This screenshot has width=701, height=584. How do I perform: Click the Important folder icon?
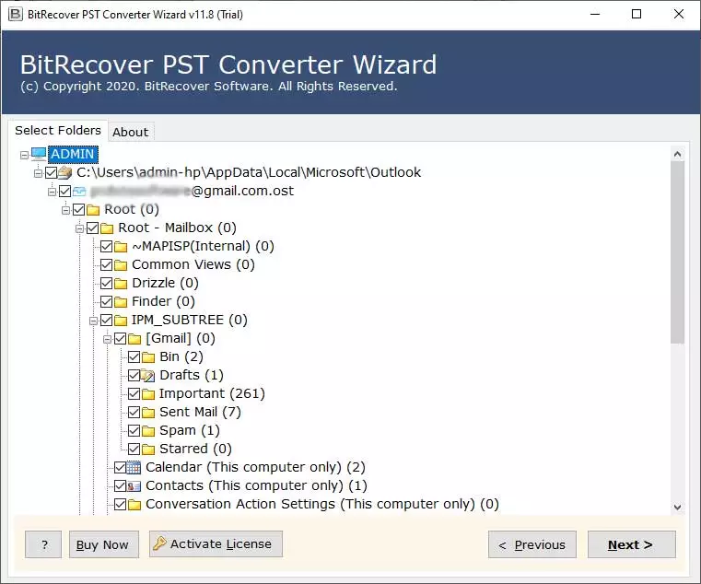148,394
